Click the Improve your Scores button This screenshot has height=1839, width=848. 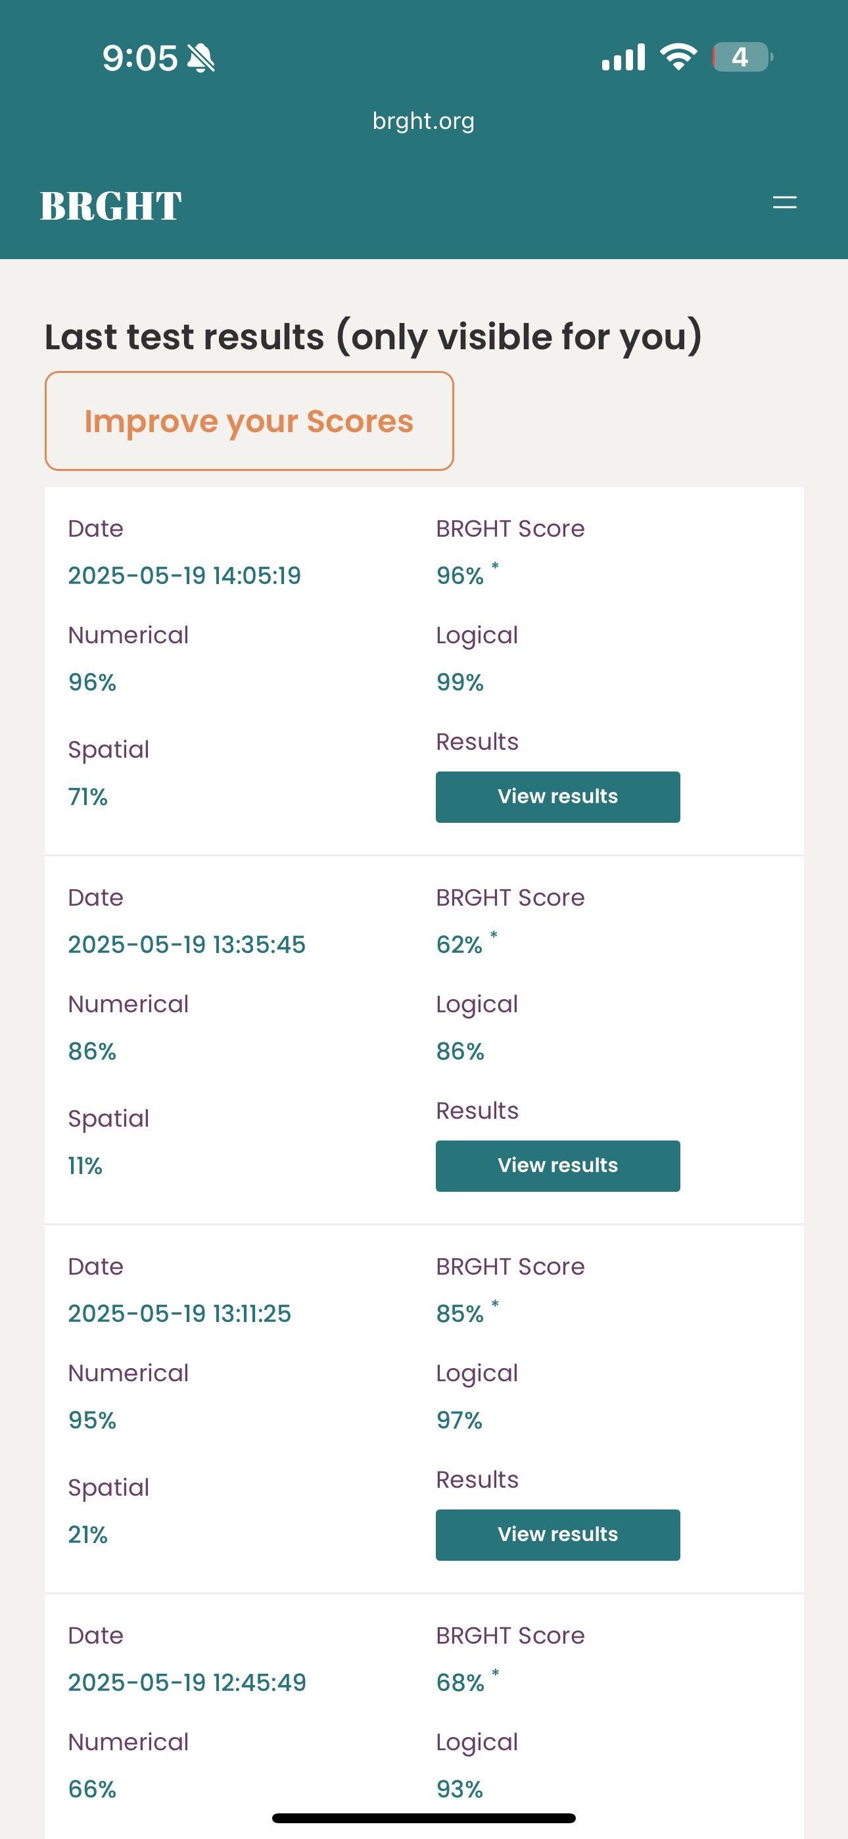(249, 421)
